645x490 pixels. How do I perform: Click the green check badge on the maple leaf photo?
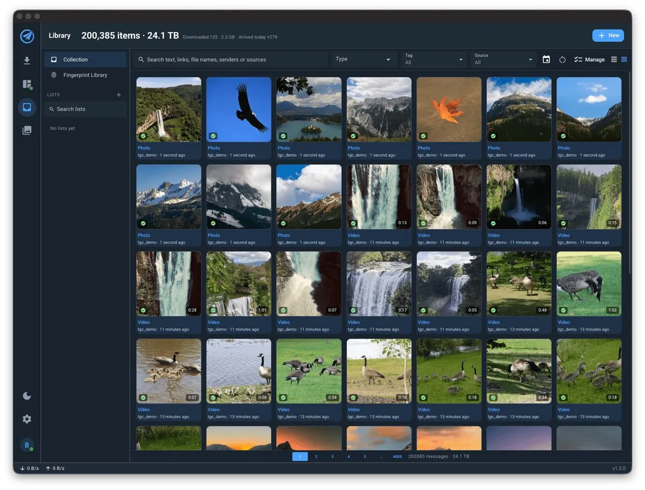(423, 136)
